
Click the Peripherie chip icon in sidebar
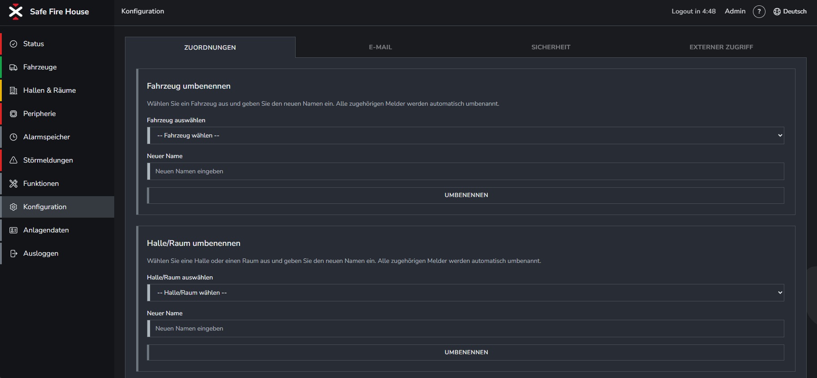click(x=13, y=114)
